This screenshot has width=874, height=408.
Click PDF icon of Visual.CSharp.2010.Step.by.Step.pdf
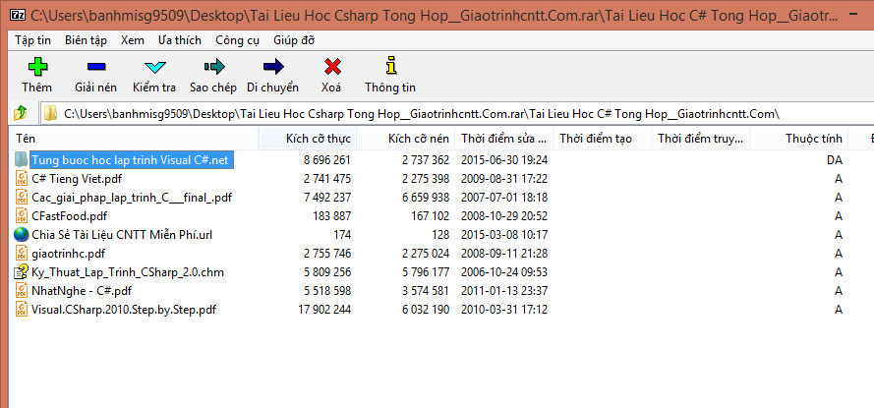tap(22, 310)
